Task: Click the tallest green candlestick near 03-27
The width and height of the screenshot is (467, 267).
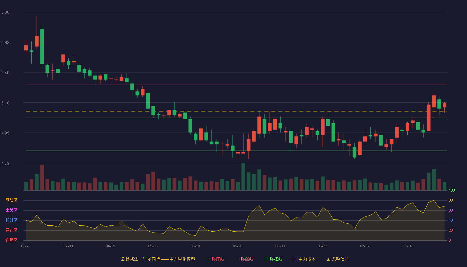Action: click(42, 46)
